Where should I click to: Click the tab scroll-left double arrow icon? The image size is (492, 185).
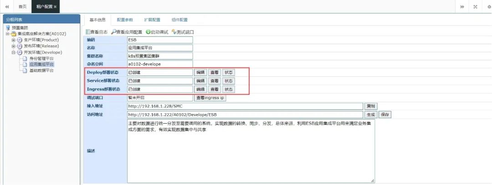(7, 6)
